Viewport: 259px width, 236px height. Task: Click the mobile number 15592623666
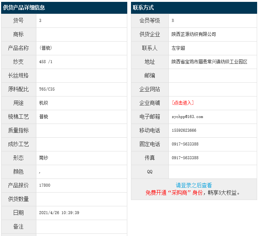tap(184, 130)
